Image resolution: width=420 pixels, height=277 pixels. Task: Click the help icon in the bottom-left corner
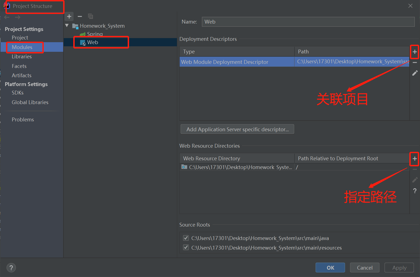(11, 268)
